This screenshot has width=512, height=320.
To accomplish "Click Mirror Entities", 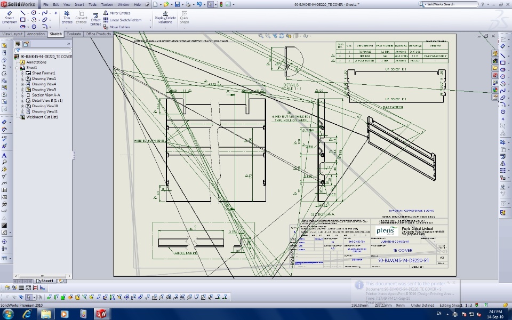I will 117,13.
